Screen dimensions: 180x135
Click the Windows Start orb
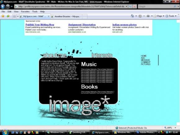tap(5, 132)
